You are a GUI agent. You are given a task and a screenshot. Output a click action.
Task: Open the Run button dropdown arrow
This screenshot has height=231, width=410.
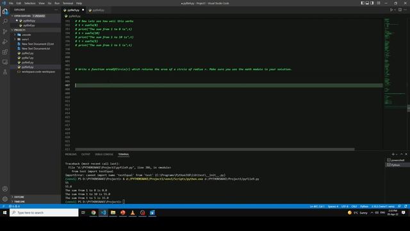tap(395, 10)
